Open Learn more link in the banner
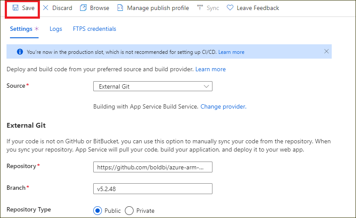 point(231,52)
